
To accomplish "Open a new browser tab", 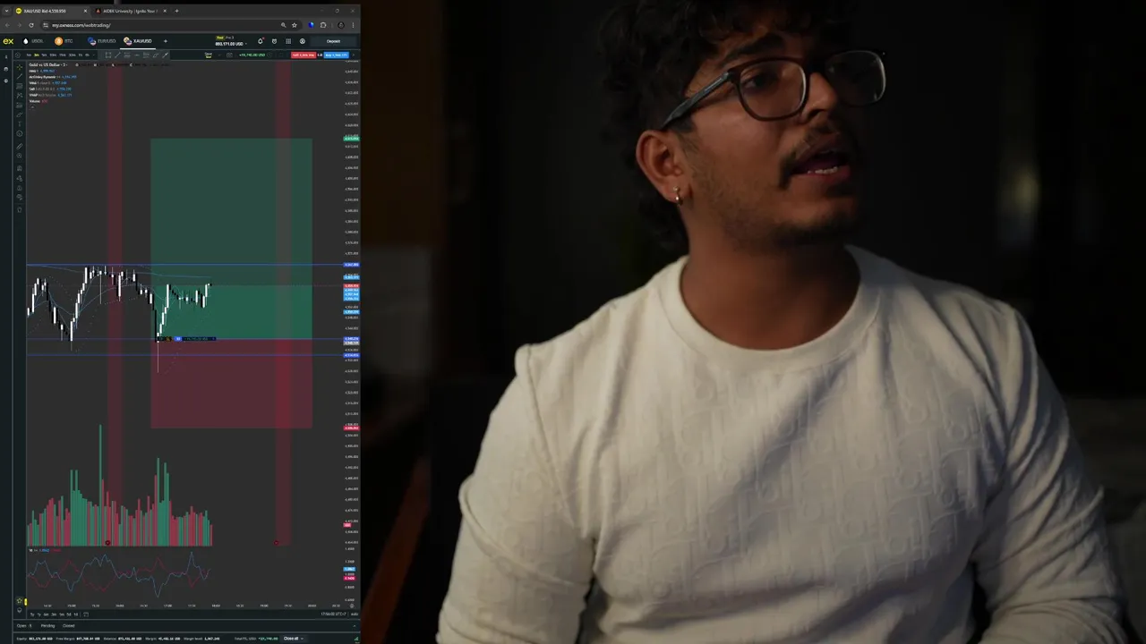I will coord(176,11).
